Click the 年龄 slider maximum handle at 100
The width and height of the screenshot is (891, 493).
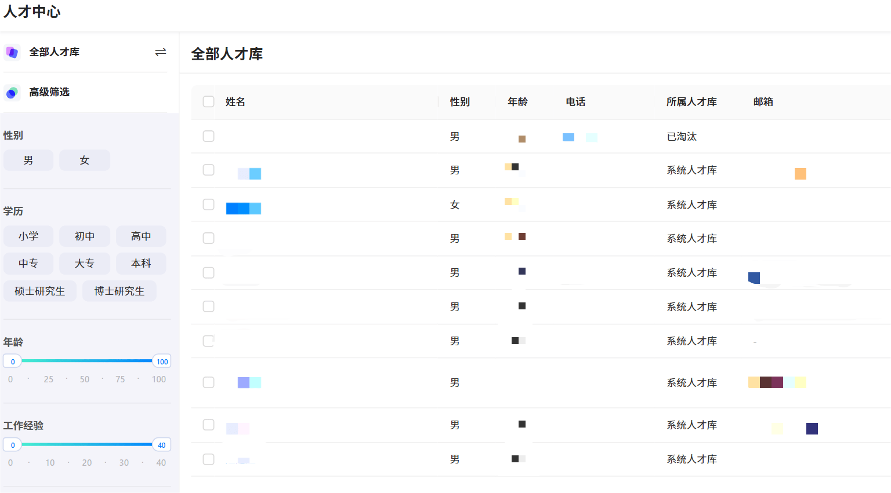[162, 361]
